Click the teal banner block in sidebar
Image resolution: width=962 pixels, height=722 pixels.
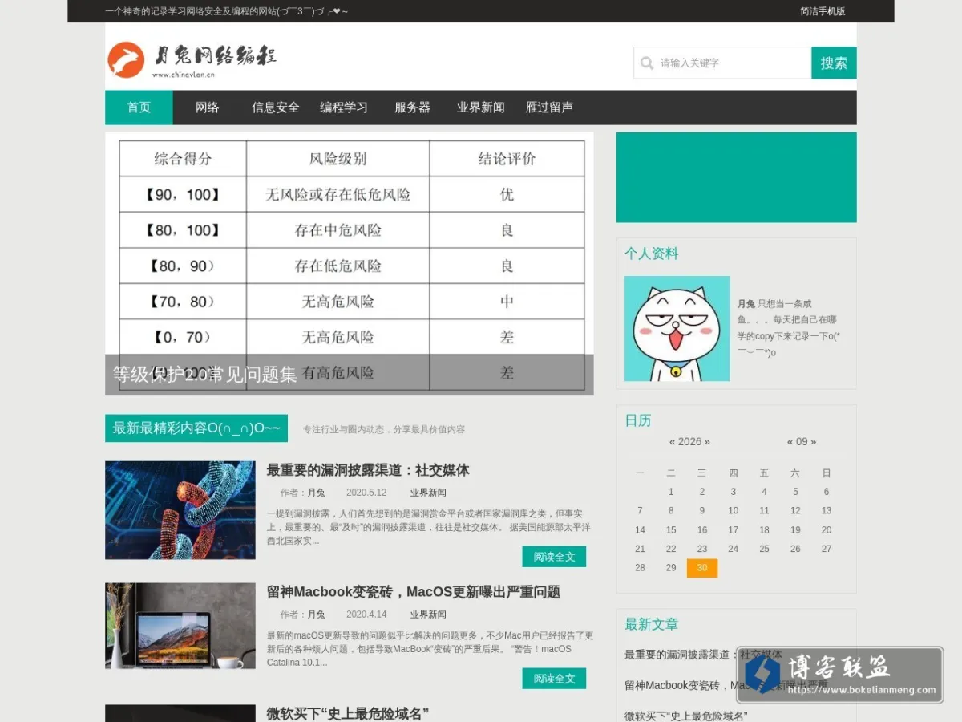click(x=736, y=177)
